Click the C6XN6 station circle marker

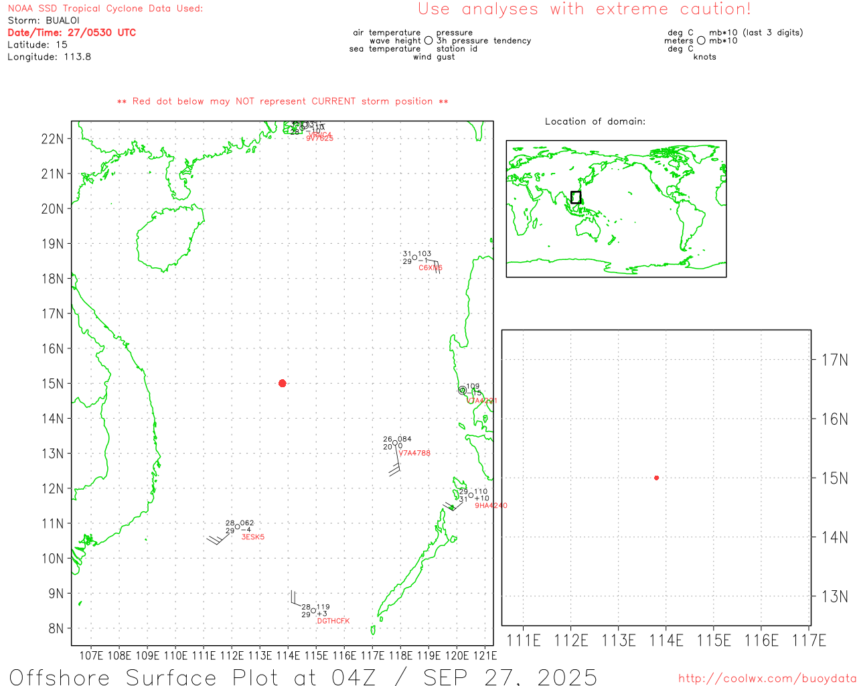click(x=414, y=257)
